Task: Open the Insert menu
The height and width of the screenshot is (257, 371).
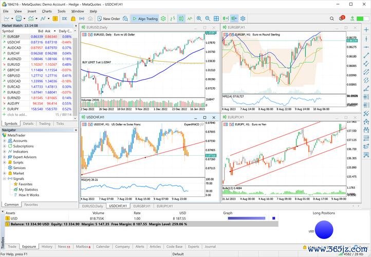Action: point(32,11)
